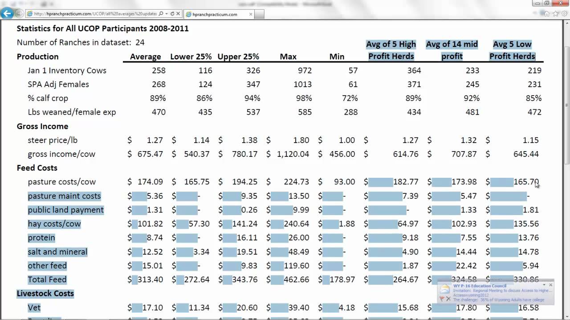Open Favorites with the star icon
The image size is (570, 320).
click(x=555, y=14)
